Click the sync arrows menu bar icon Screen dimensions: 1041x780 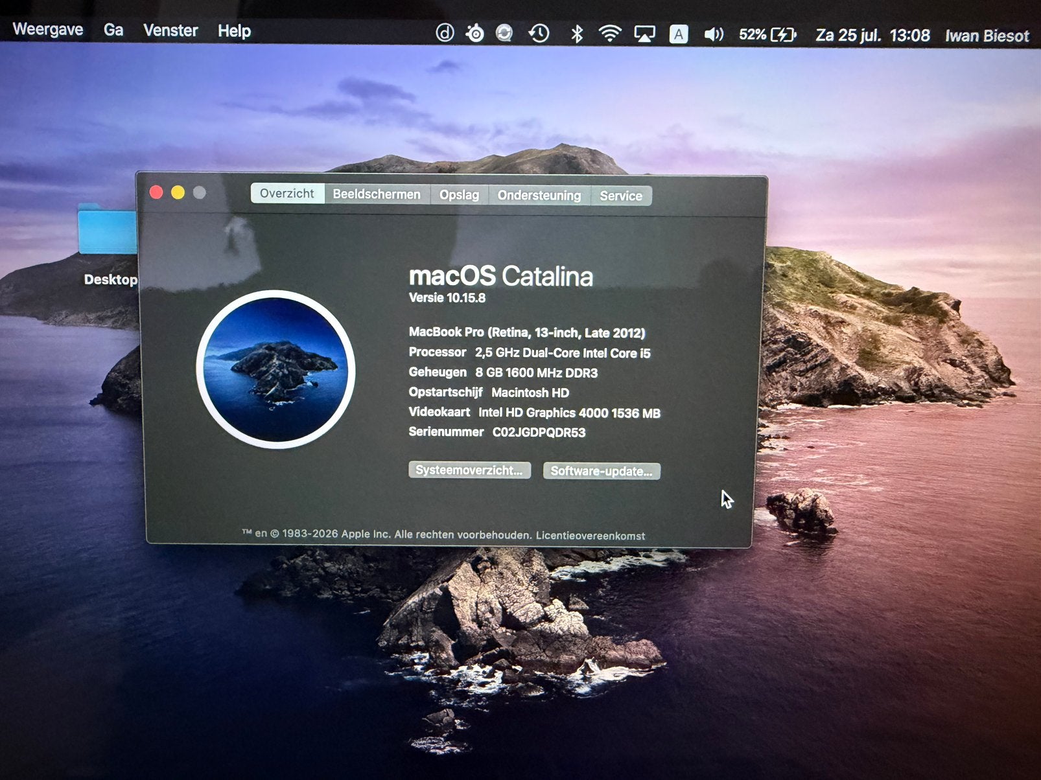(x=504, y=33)
